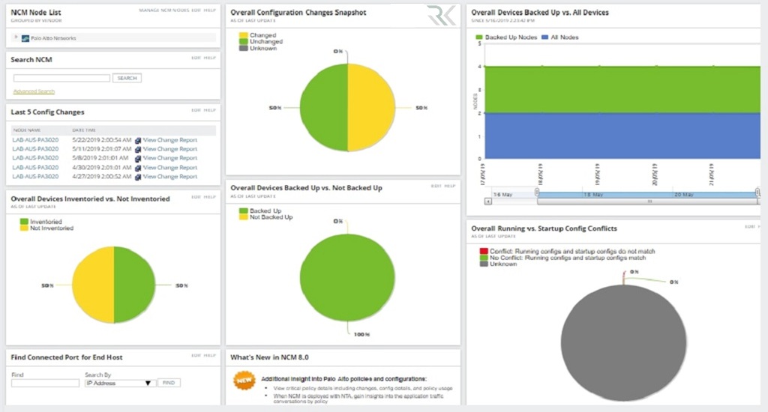Open report icon for 4/30/2019 config change
Viewport: 768px width, 412px height.
[138, 168]
